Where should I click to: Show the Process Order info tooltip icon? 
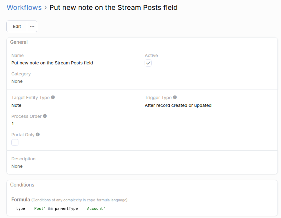(45, 116)
